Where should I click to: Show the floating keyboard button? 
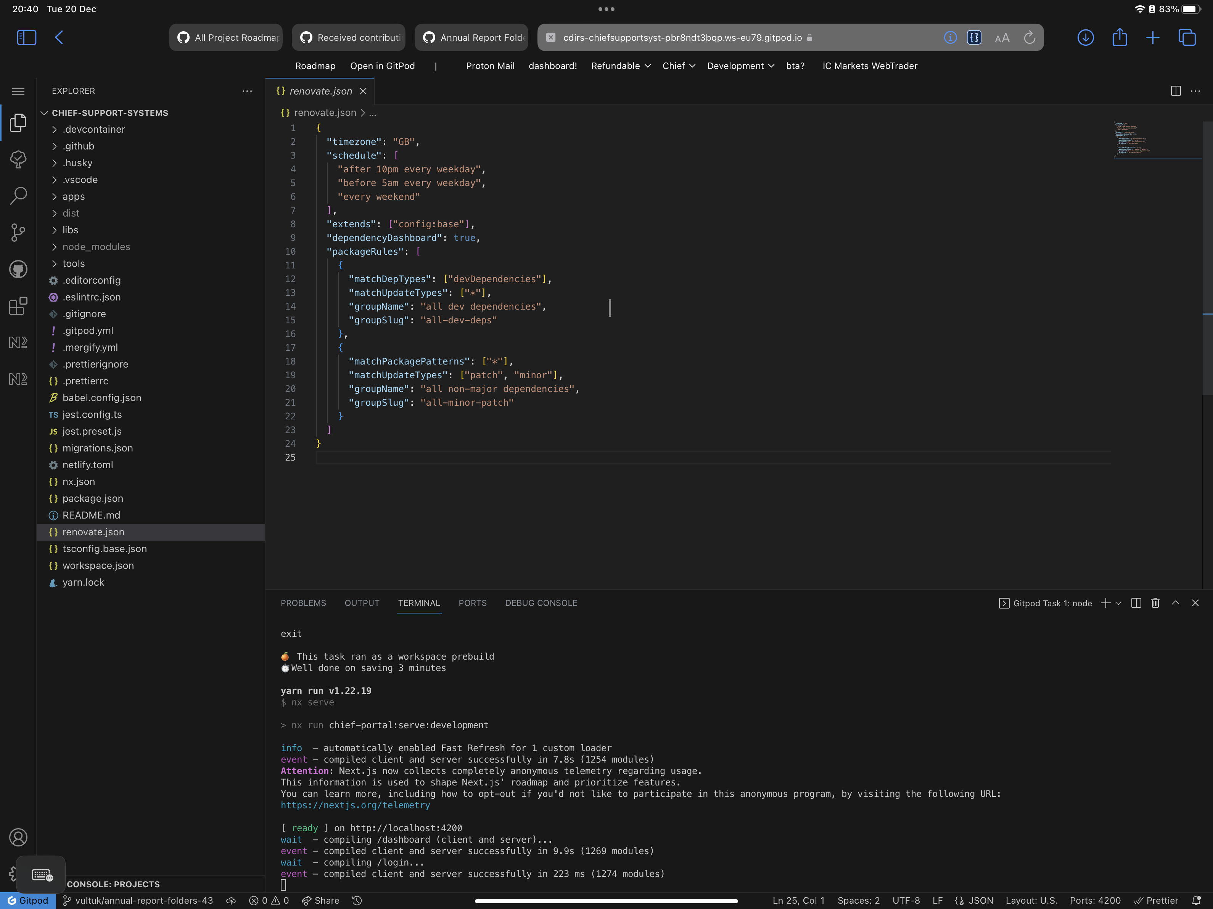click(x=41, y=874)
